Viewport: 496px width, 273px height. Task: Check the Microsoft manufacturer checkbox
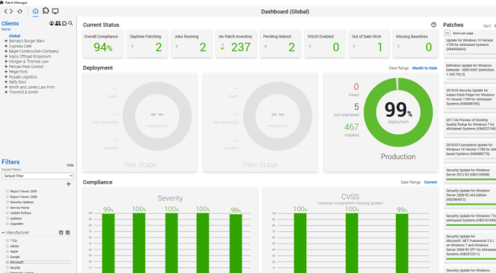click(7, 262)
